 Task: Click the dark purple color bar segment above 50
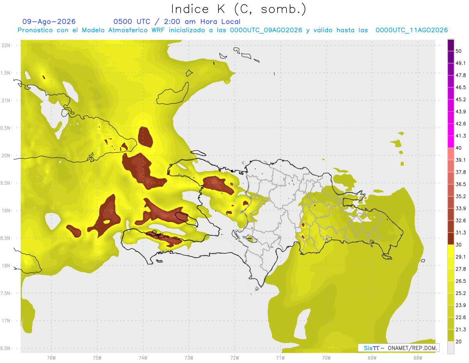coord(451,46)
